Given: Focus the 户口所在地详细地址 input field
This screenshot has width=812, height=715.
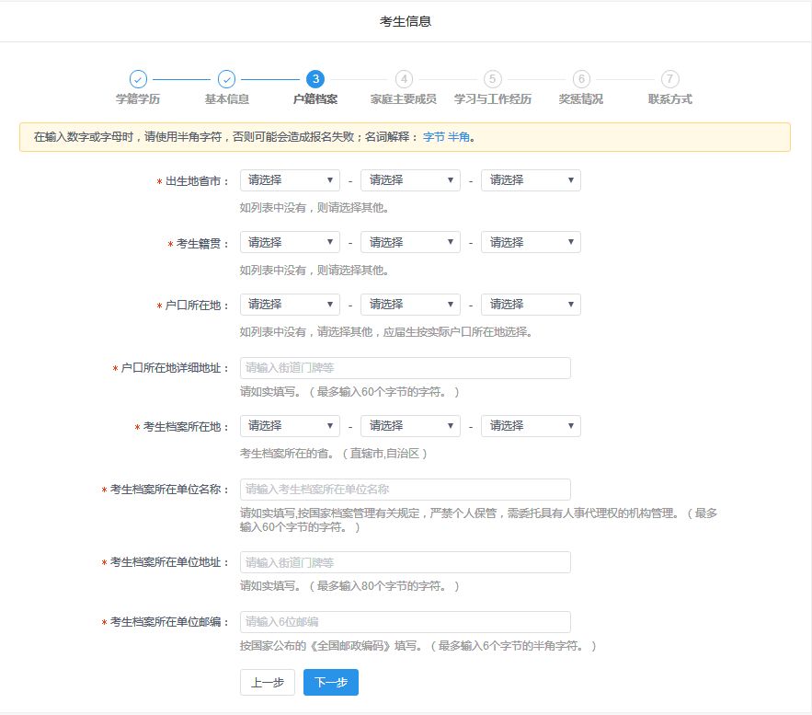Looking at the screenshot, I should coord(405,368).
